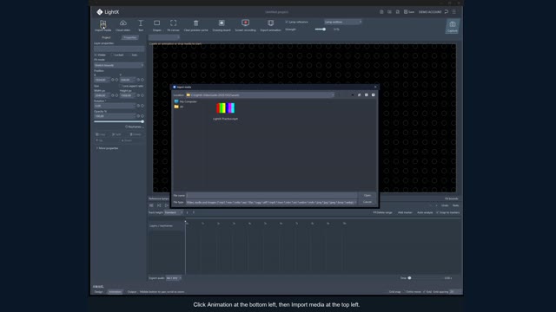
Task: Switch to the Output tab at bottom
Action: [132, 292]
